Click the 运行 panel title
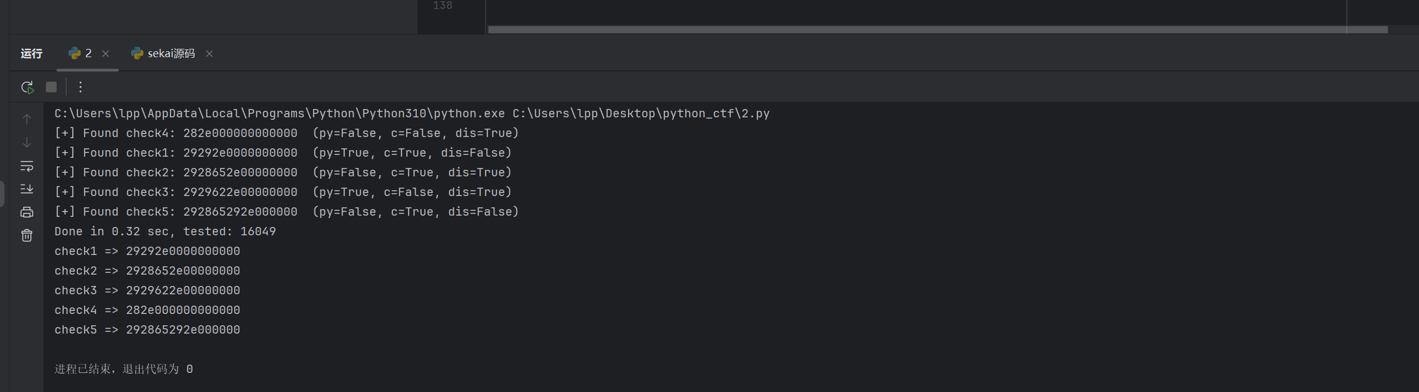The height and width of the screenshot is (392, 1419). [x=32, y=54]
